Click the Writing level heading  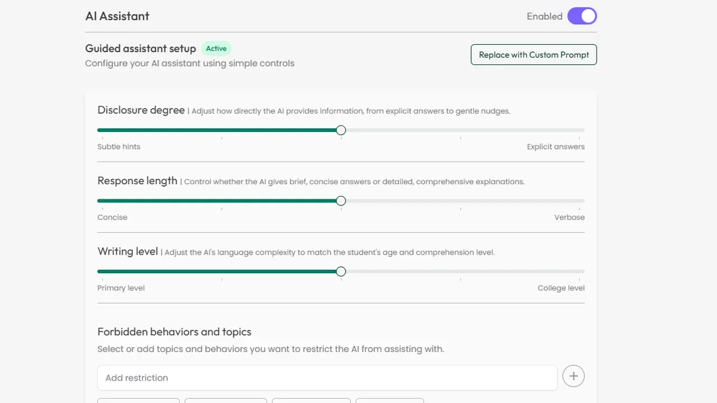pos(128,251)
